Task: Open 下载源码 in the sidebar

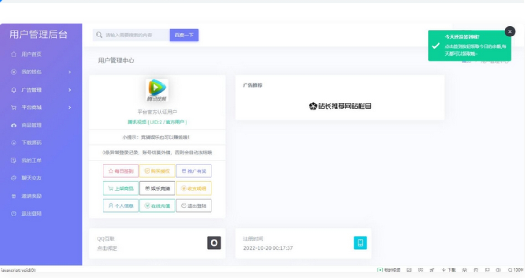Action: coord(31,143)
